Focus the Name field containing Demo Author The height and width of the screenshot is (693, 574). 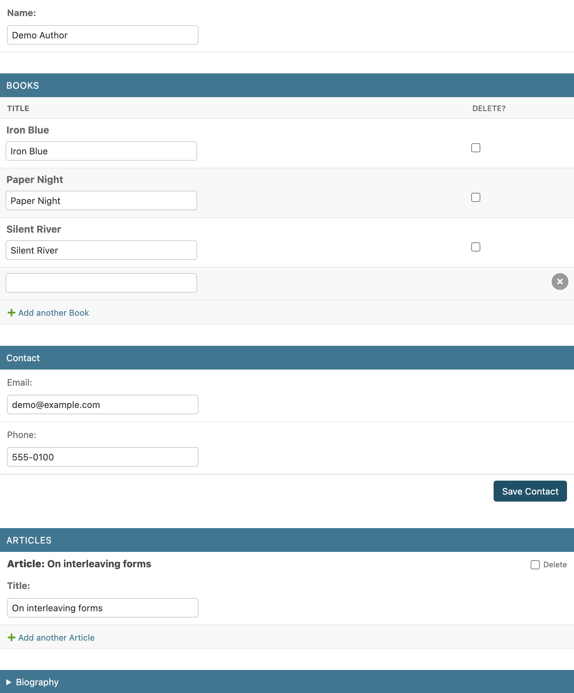point(103,35)
